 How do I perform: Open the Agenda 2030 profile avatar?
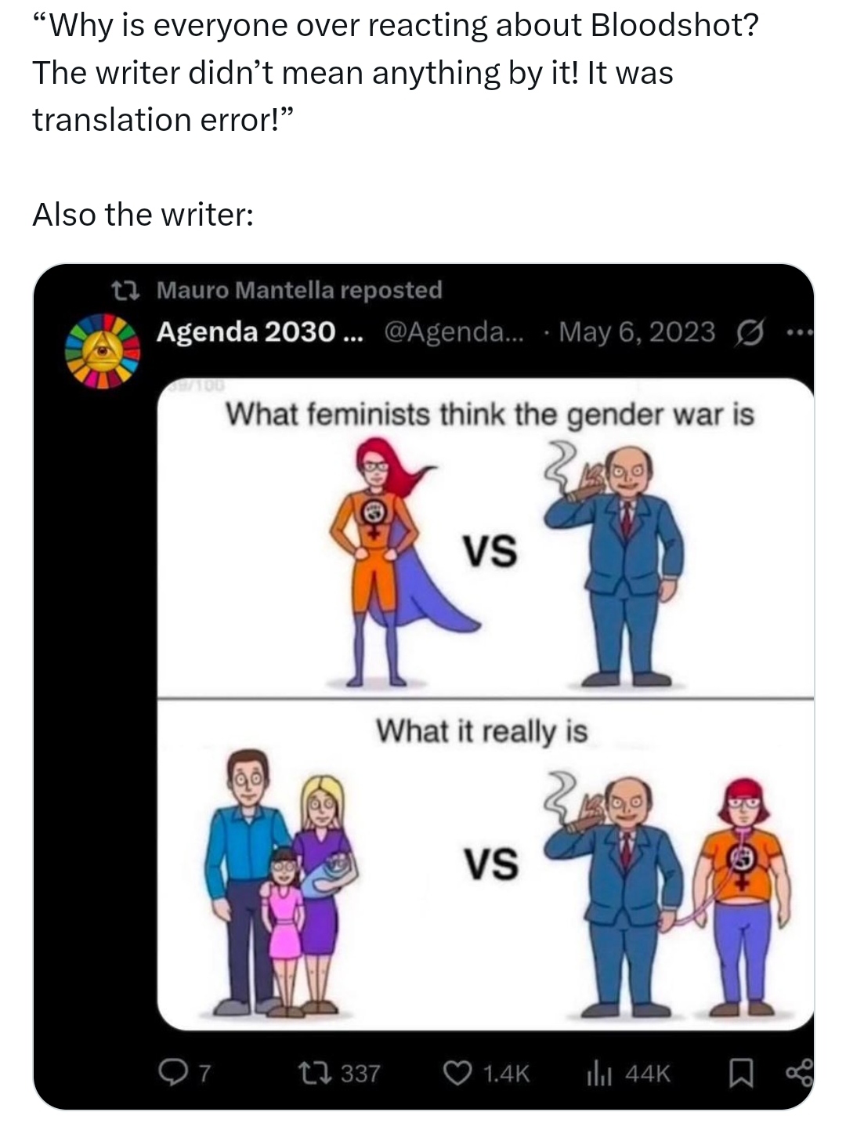(102, 351)
